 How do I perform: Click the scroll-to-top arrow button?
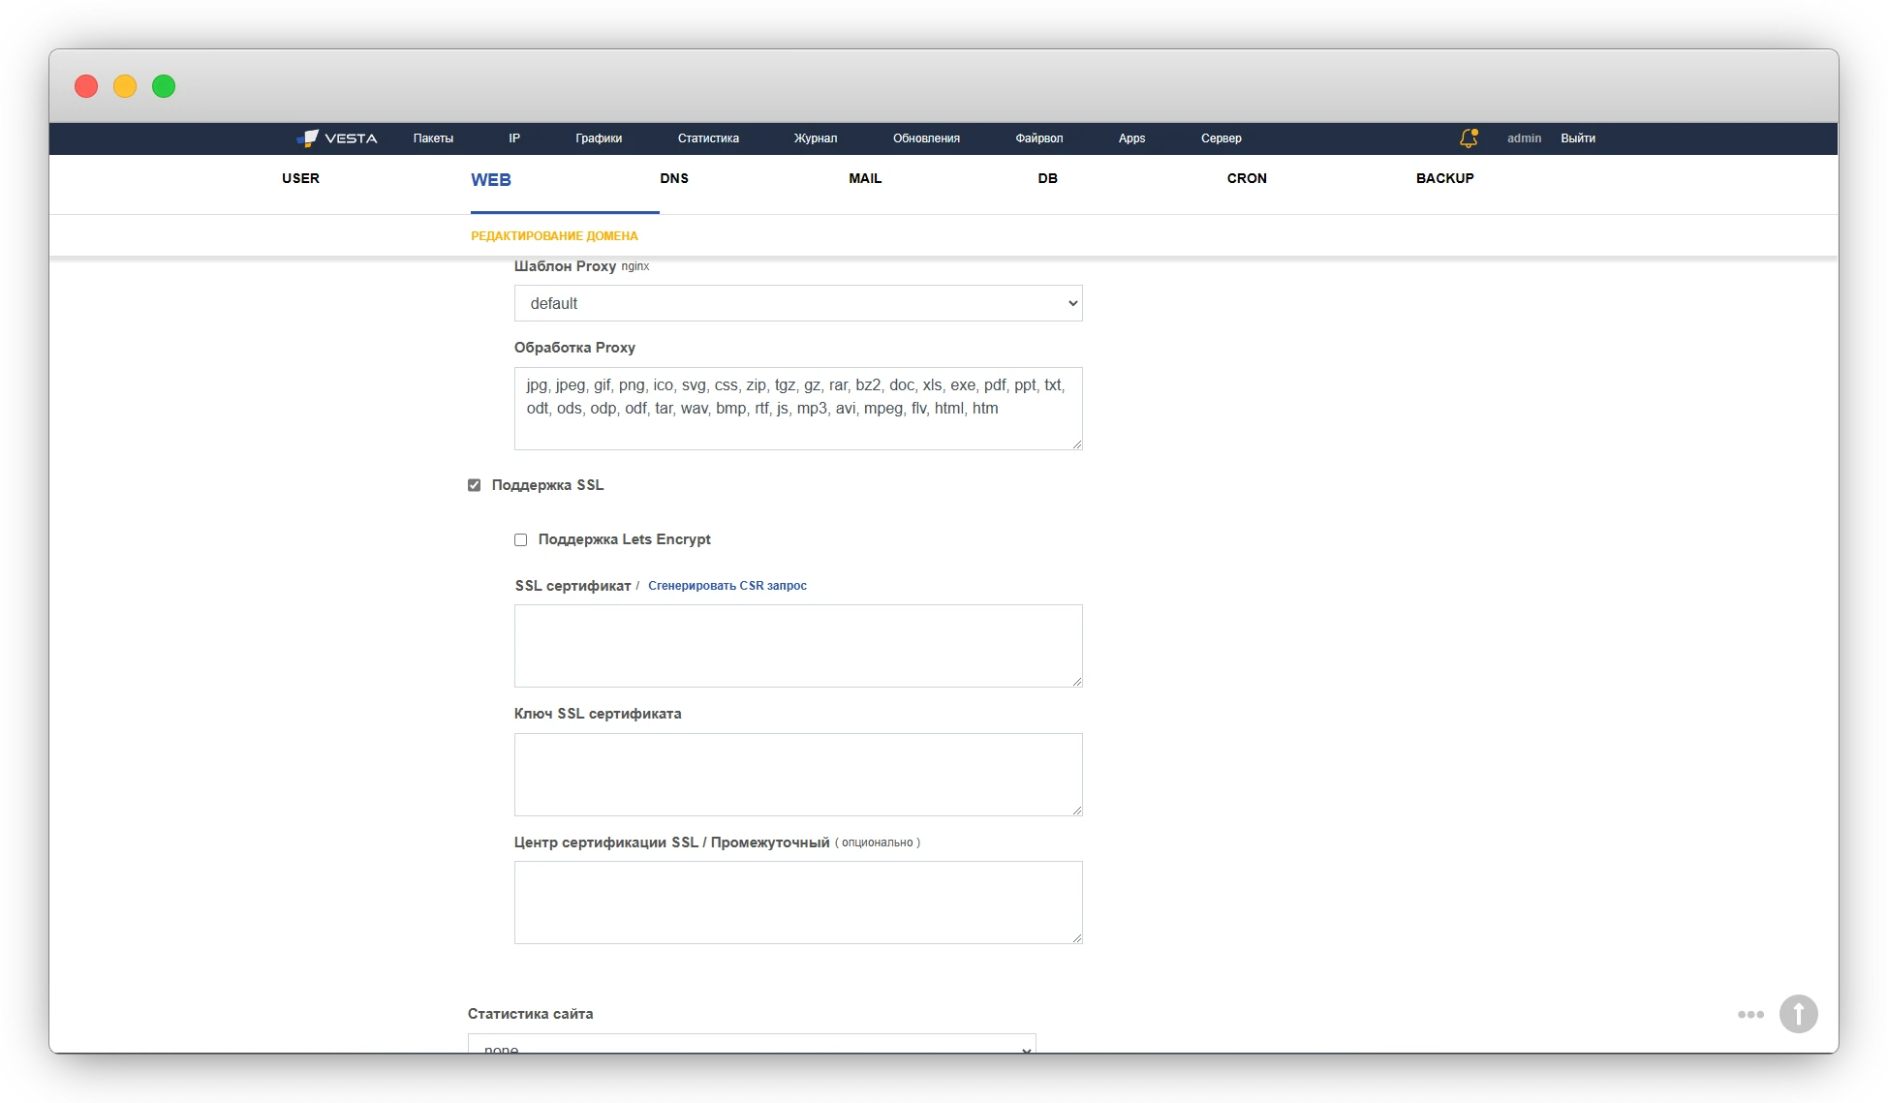pos(1798,1014)
